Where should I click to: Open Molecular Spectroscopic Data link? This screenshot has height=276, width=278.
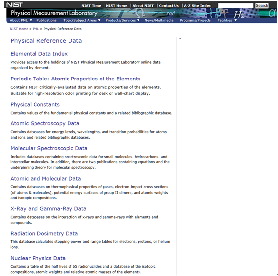click(x=49, y=148)
